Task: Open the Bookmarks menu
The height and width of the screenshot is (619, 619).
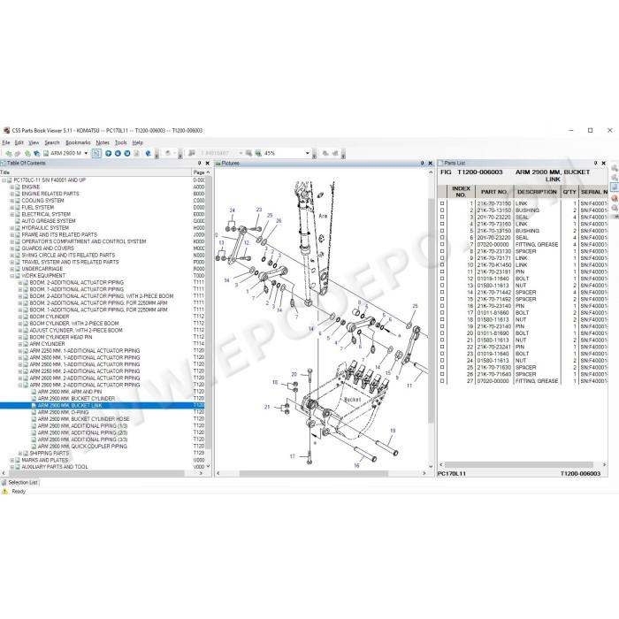Action: [x=78, y=142]
